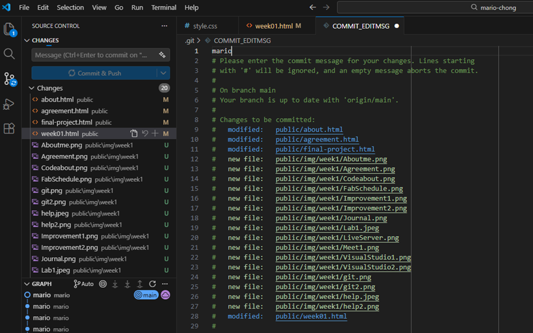Open the Explorer view in activity bar

coord(9,29)
